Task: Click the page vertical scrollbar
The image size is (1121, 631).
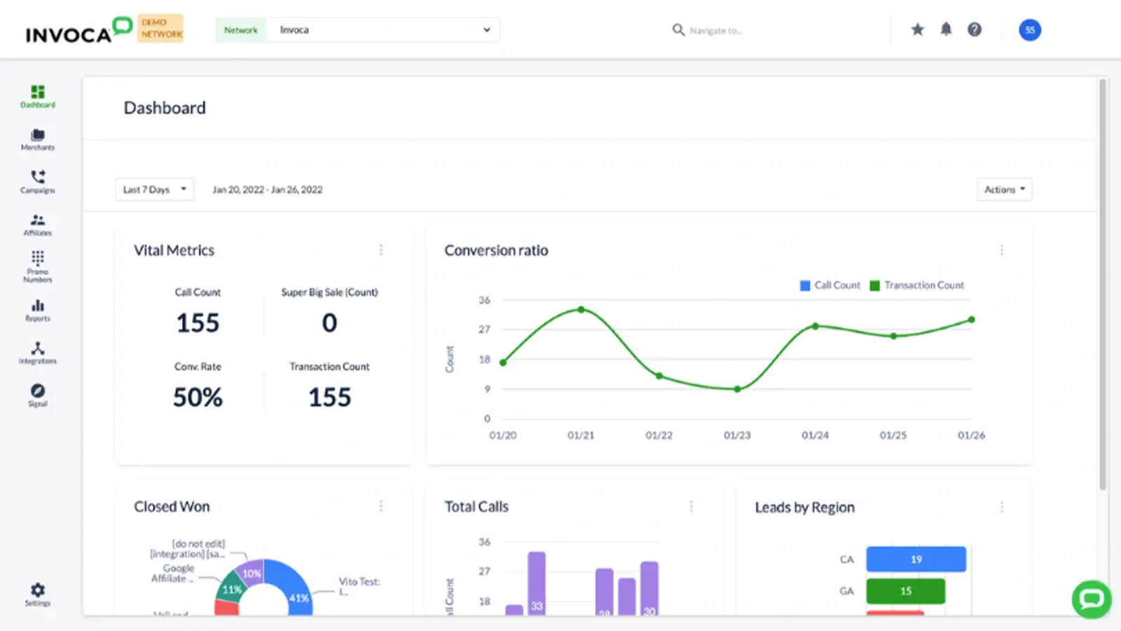Action: pos(1103,284)
